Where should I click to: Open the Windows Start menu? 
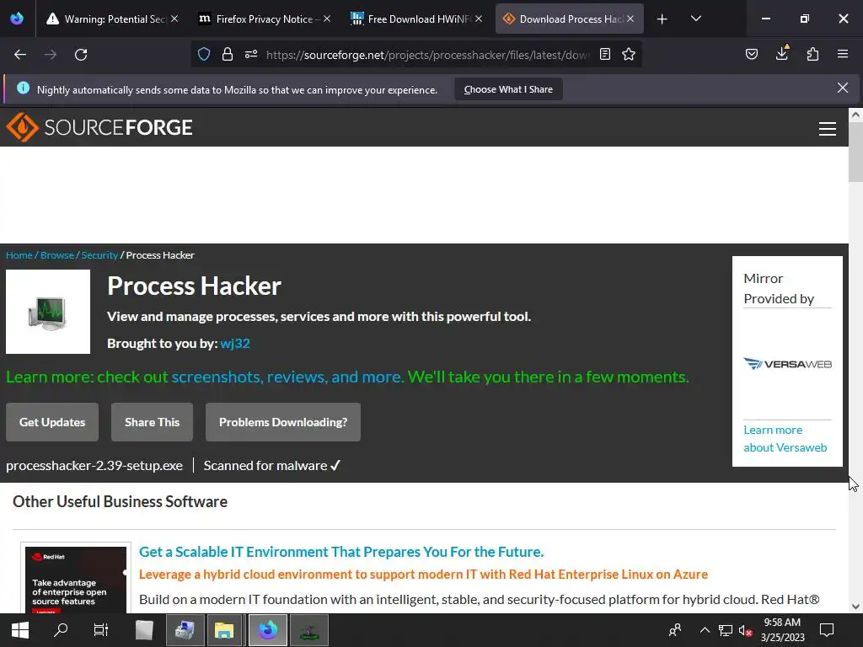(20, 630)
